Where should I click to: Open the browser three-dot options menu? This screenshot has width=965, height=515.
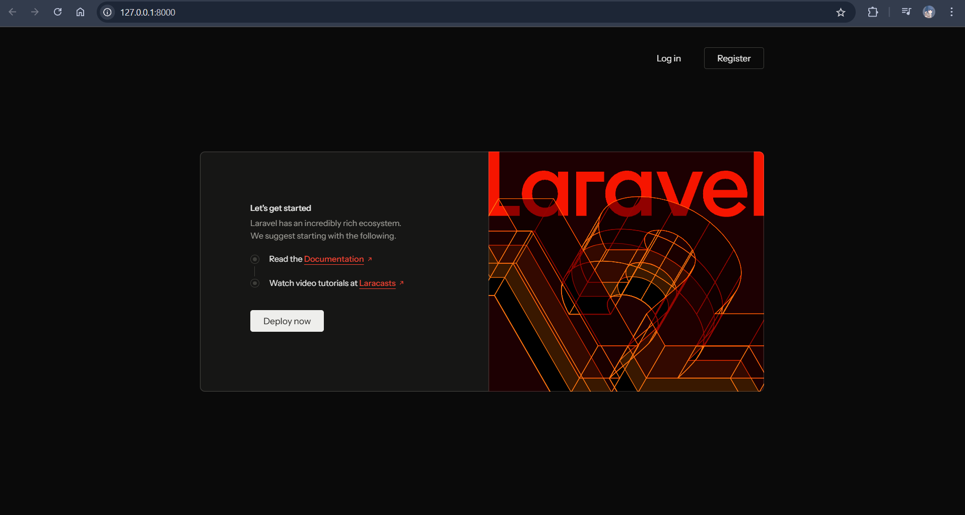[951, 12]
